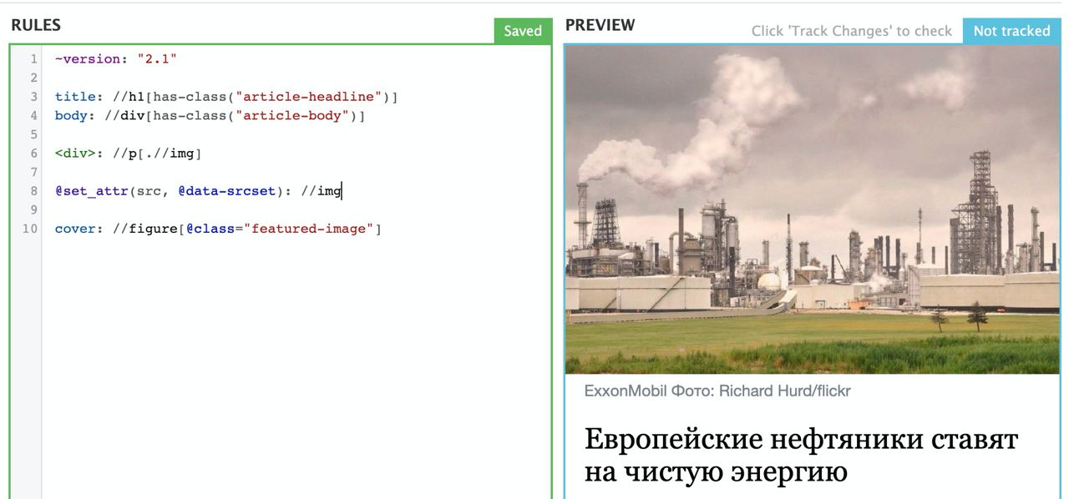The width and height of the screenshot is (1069, 499).
Task: Click the Not tracked button
Action: tap(1011, 31)
